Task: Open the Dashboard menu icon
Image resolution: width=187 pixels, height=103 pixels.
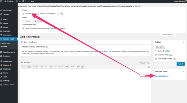Action: coord(1,10)
